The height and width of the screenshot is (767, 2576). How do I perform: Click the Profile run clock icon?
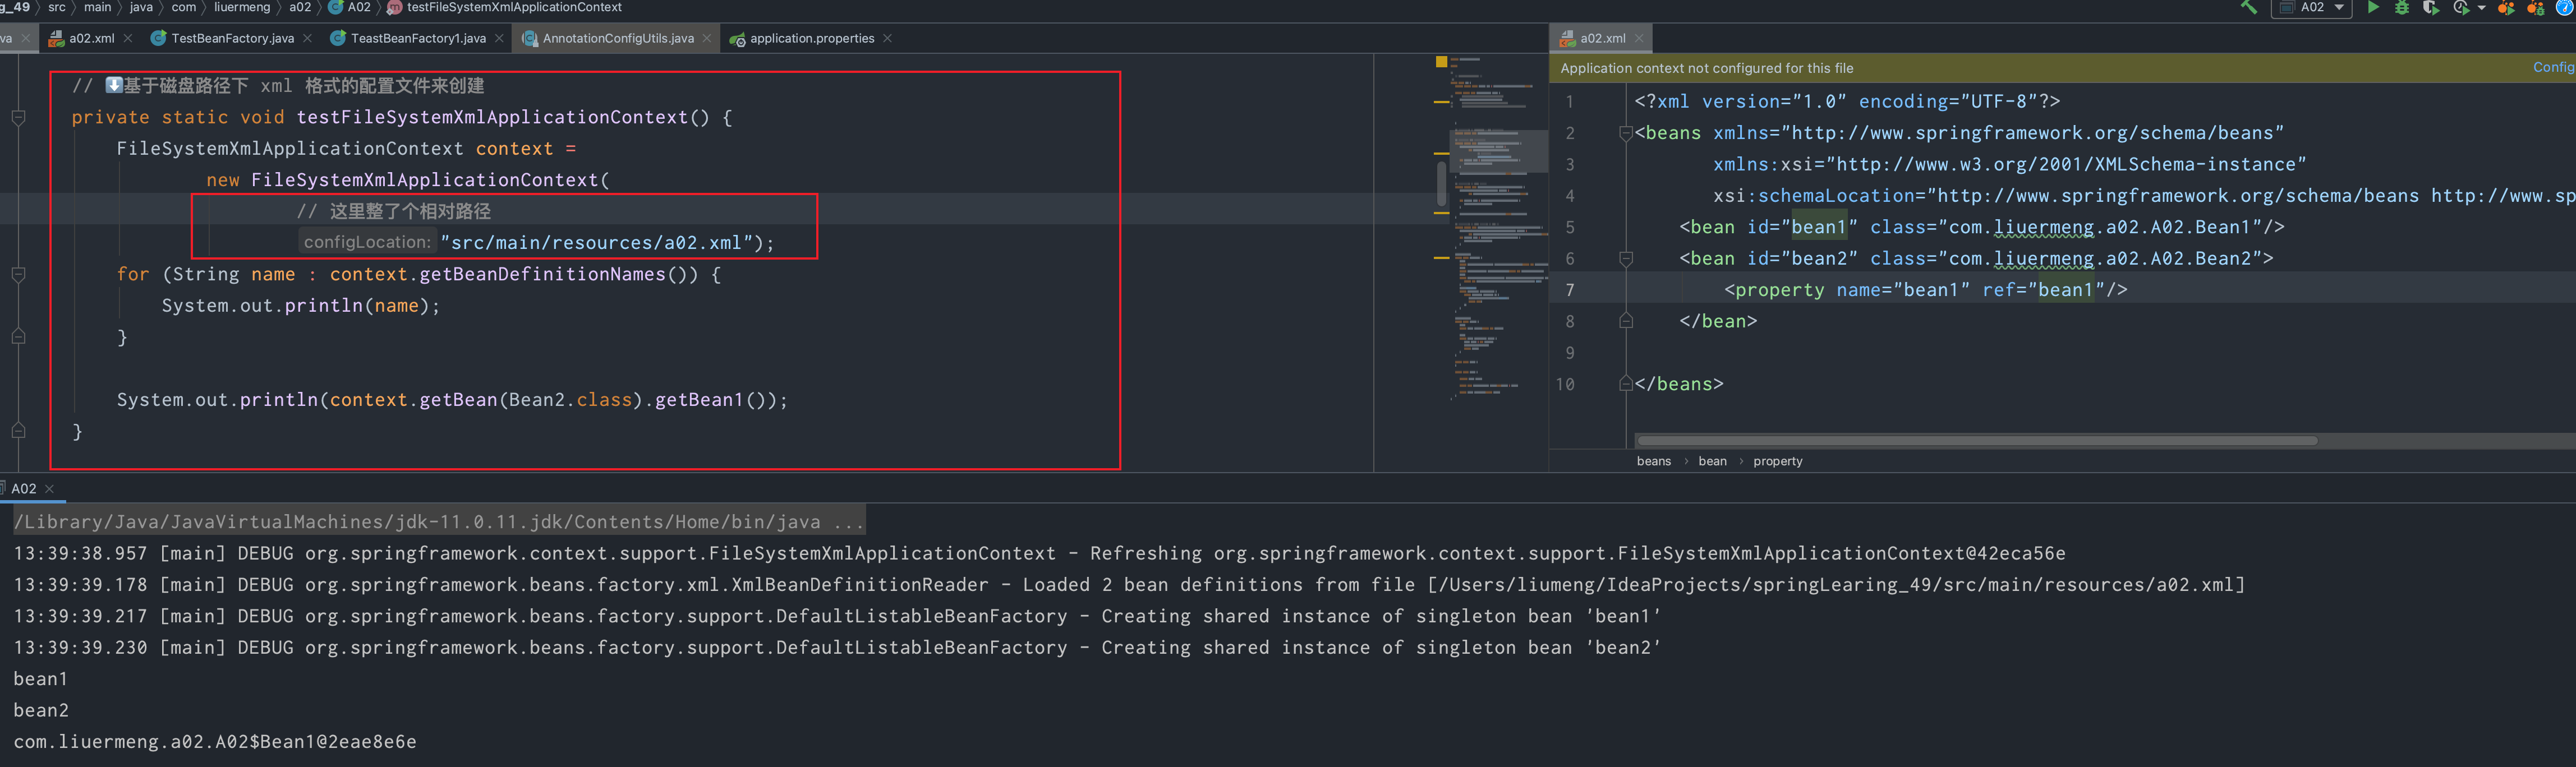click(2461, 7)
